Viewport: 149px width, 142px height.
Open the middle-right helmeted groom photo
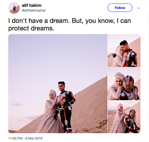pos(124,84)
